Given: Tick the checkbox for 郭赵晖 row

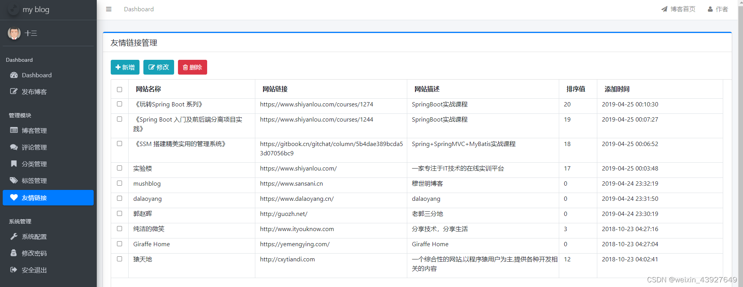Looking at the screenshot, I should click(120, 214).
